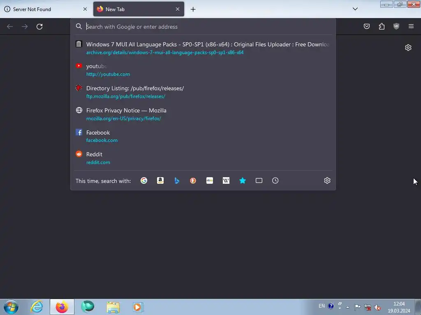Screen dimensions: 421x315
Task: Go forward with the forward arrow
Action: click(x=25, y=27)
